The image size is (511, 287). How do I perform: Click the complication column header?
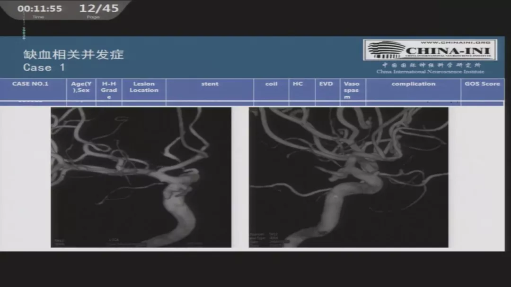pyautogui.click(x=413, y=84)
